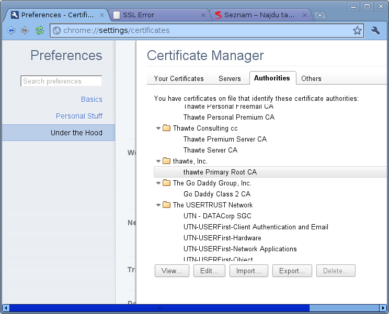The height and width of the screenshot is (314, 389).
Task: Maximize the browser window
Action: [367, 6]
